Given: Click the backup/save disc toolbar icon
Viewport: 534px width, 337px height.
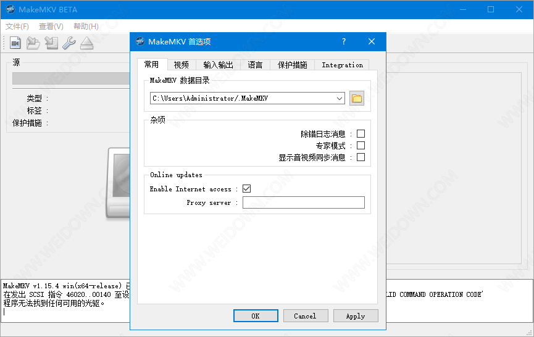Looking at the screenshot, I should pyautogui.click(x=51, y=43).
